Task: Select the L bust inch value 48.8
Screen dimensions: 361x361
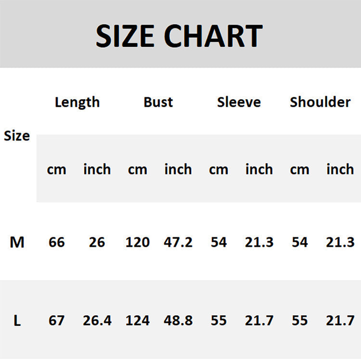Action: point(178,321)
